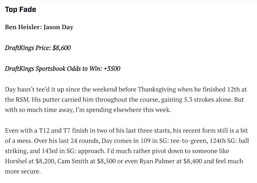Image resolution: width=257 pixels, height=183 pixels.
Task: Select the "Jason Day" player name
Action: click(58, 28)
